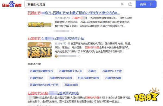
Task: Click the Baidu logo
Action: click(12, 4)
